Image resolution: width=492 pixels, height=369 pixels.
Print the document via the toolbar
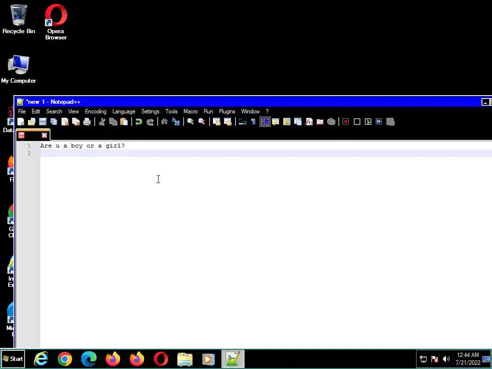[87, 122]
